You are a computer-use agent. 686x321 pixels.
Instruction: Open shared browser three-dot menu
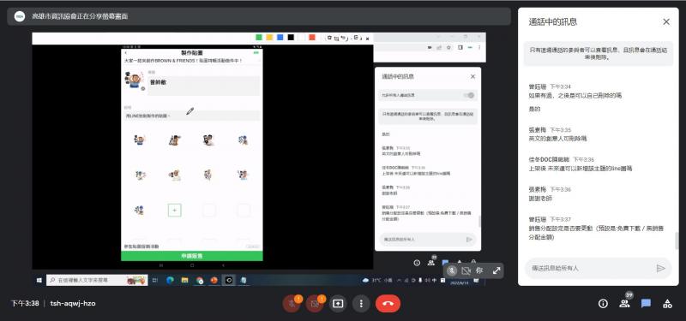pos(479,47)
